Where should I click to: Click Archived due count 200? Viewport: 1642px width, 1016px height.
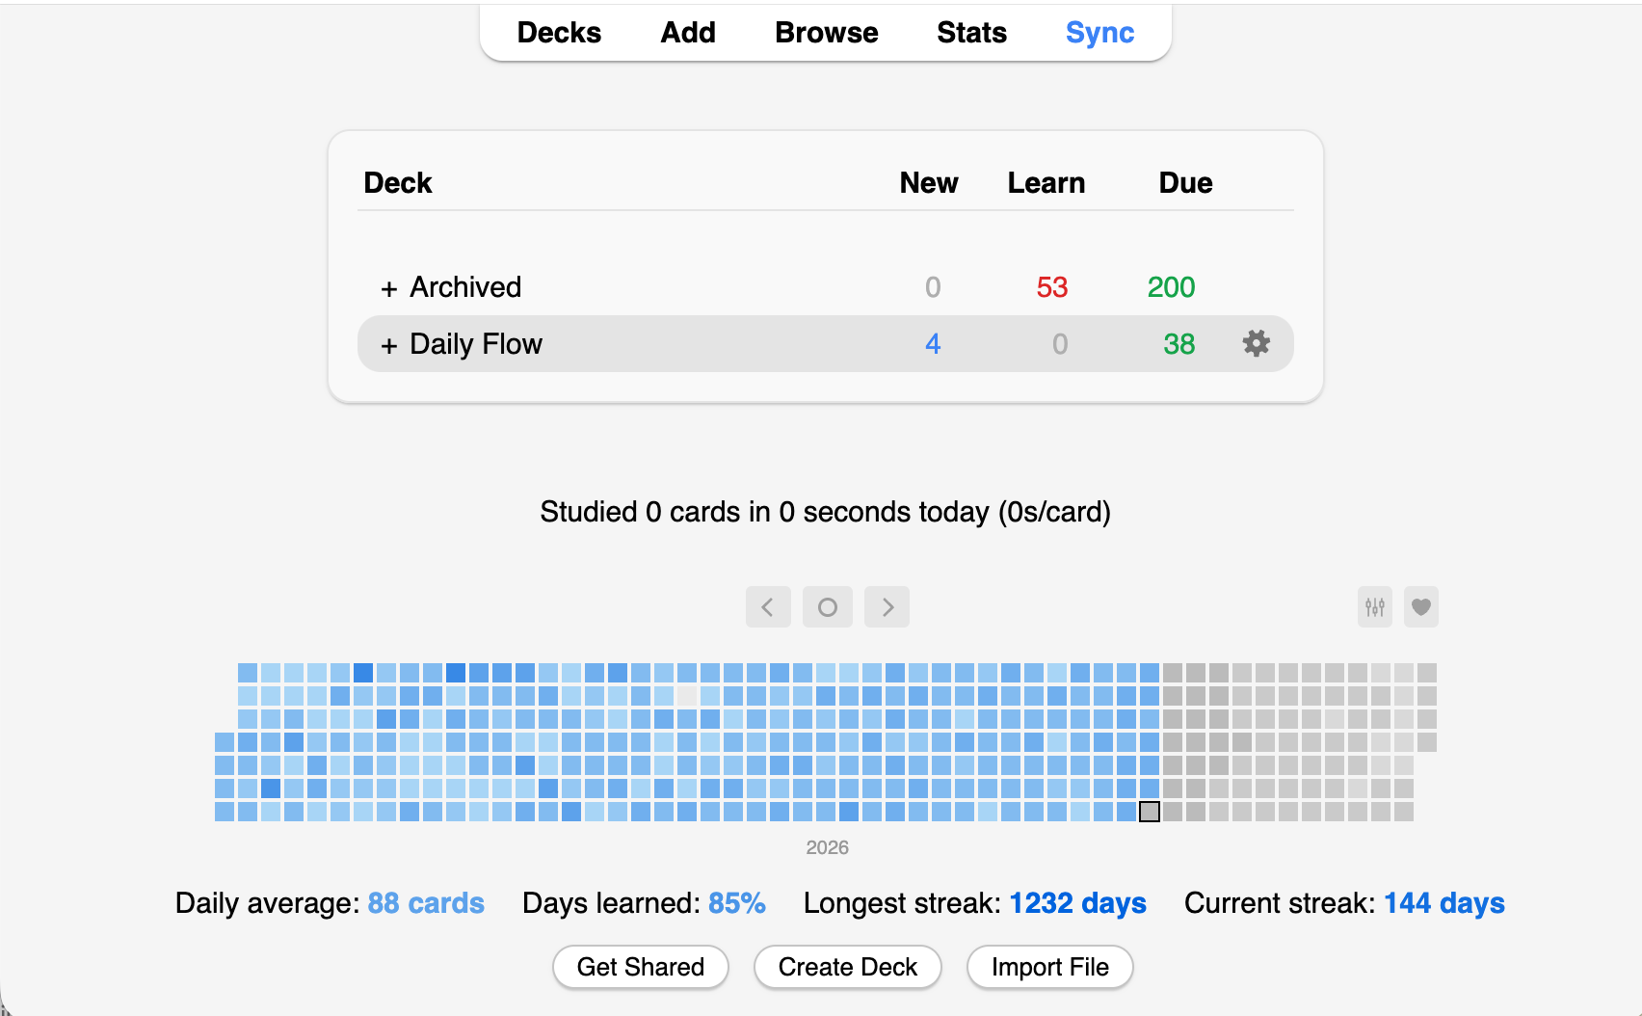tap(1171, 287)
